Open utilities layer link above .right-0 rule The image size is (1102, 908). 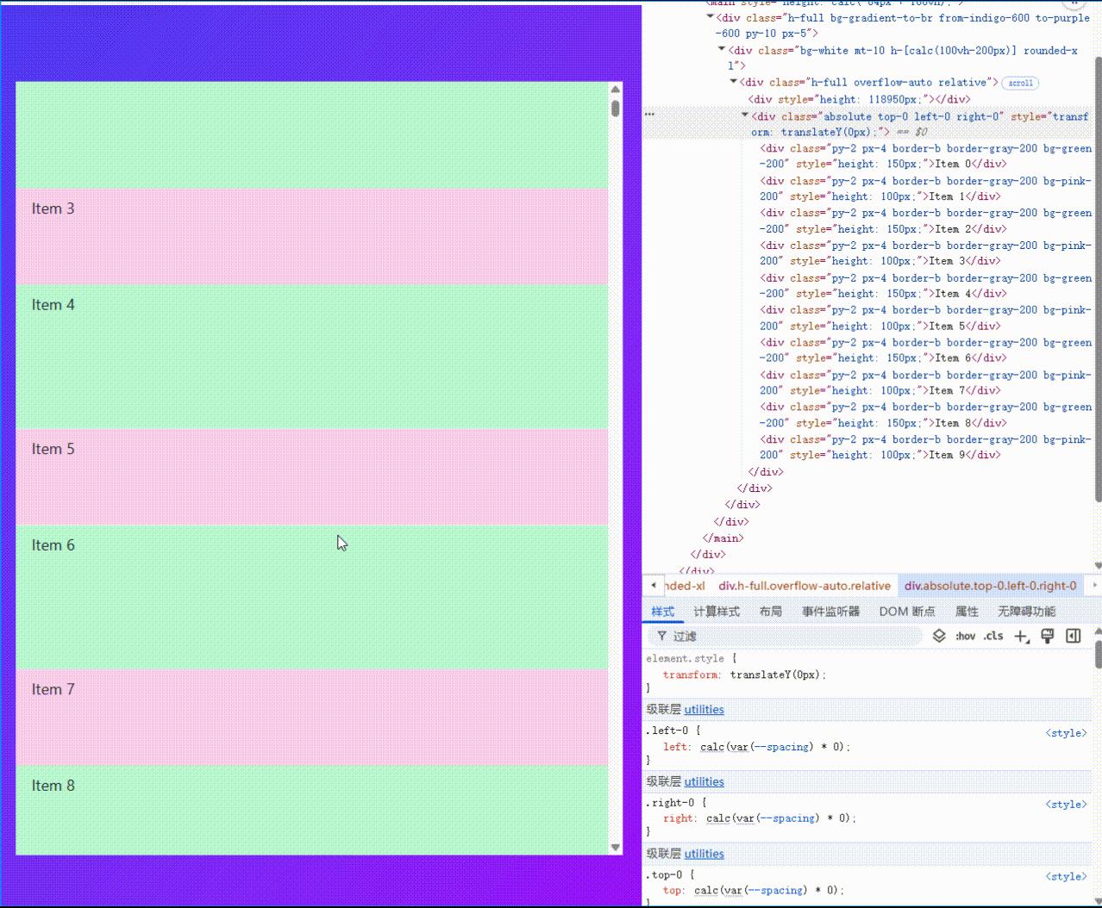(x=704, y=782)
